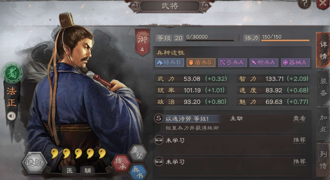Screen dimensions: 330x180
Task: Click the first unlearned skill slot icon
Action: [158, 140]
